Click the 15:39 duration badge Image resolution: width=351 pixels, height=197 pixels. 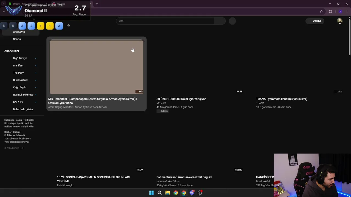140,170
